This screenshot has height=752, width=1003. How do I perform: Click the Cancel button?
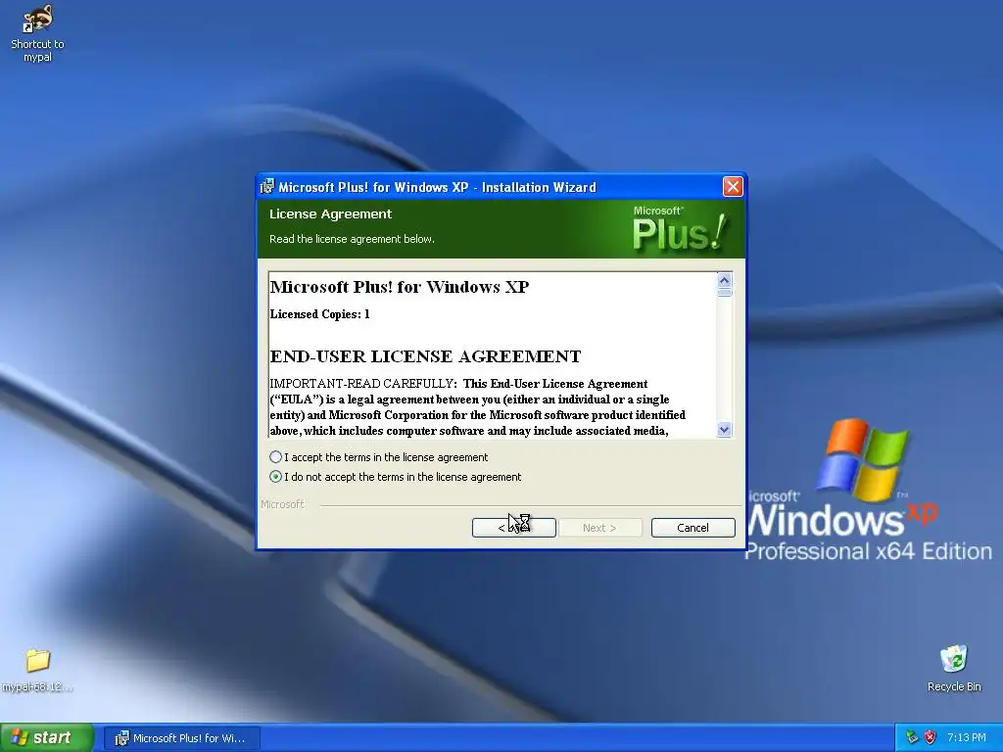(x=693, y=528)
